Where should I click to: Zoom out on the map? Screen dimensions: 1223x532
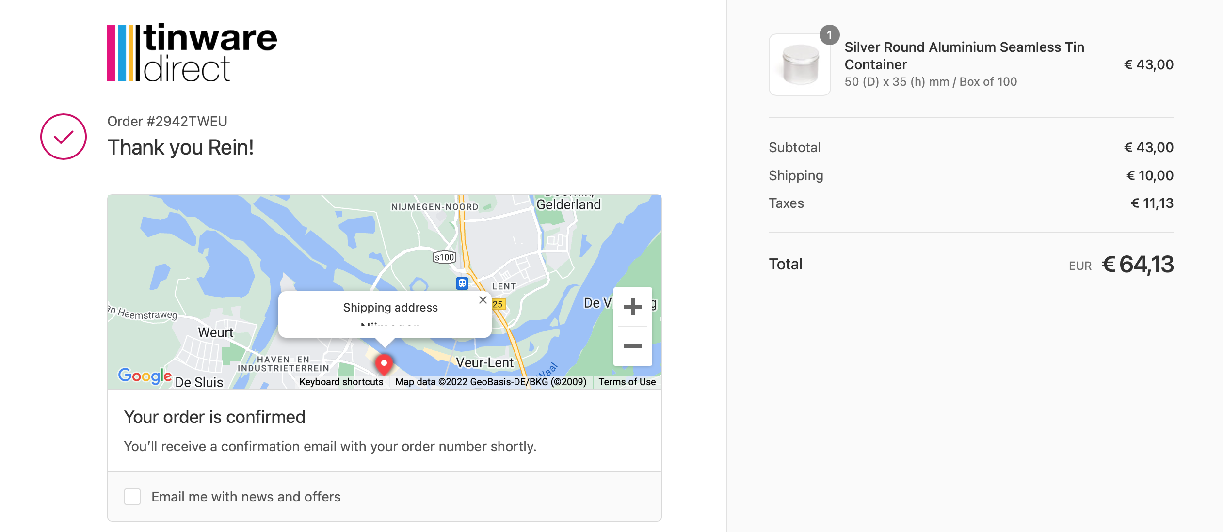(632, 346)
